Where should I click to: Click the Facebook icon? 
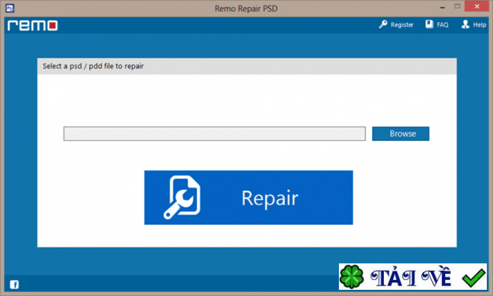pyautogui.click(x=14, y=284)
